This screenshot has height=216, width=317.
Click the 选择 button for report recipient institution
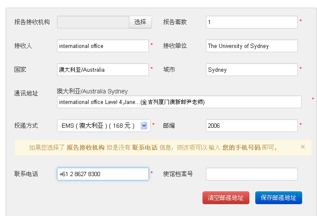click(x=140, y=22)
